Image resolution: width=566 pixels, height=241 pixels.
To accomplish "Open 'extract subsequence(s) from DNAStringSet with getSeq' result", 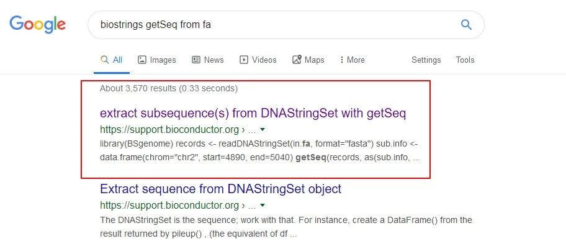I will click(x=253, y=114).
